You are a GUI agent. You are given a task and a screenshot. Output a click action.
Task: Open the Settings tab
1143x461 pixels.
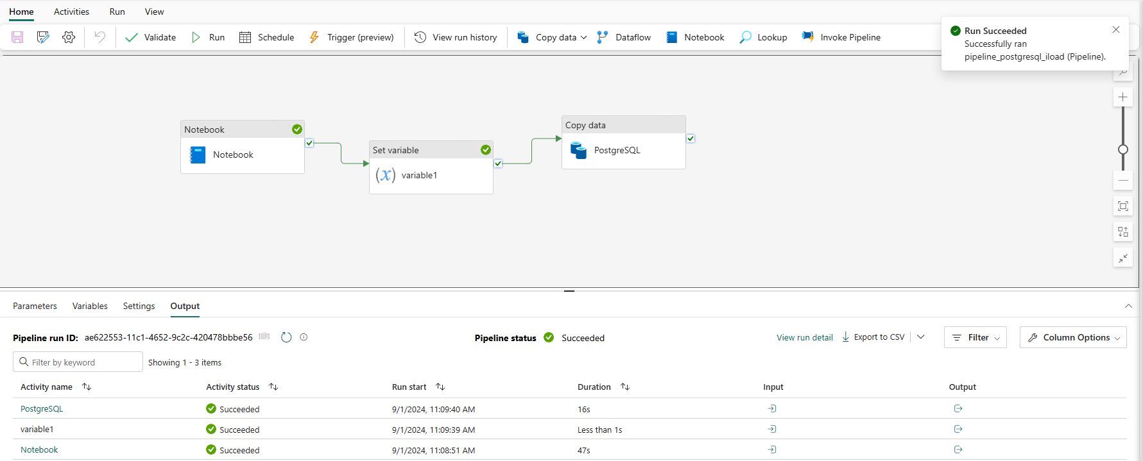(x=139, y=306)
